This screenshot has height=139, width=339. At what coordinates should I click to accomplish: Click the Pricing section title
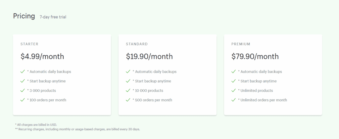point(24,16)
